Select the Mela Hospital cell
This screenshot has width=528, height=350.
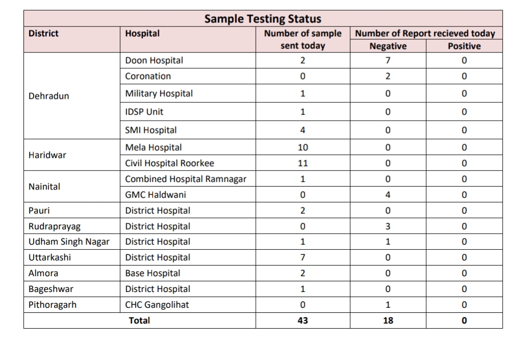click(x=153, y=148)
